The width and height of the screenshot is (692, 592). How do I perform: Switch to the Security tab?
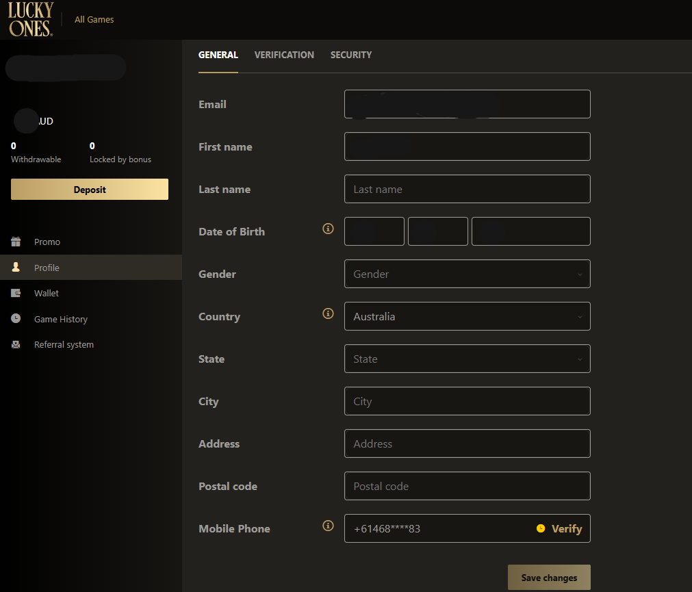350,55
